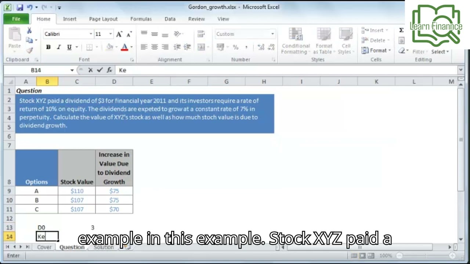The image size is (470, 264).
Task: Click Merge & Center icon
Action: coord(201,47)
